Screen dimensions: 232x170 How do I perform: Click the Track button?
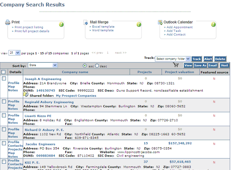click(x=197, y=59)
